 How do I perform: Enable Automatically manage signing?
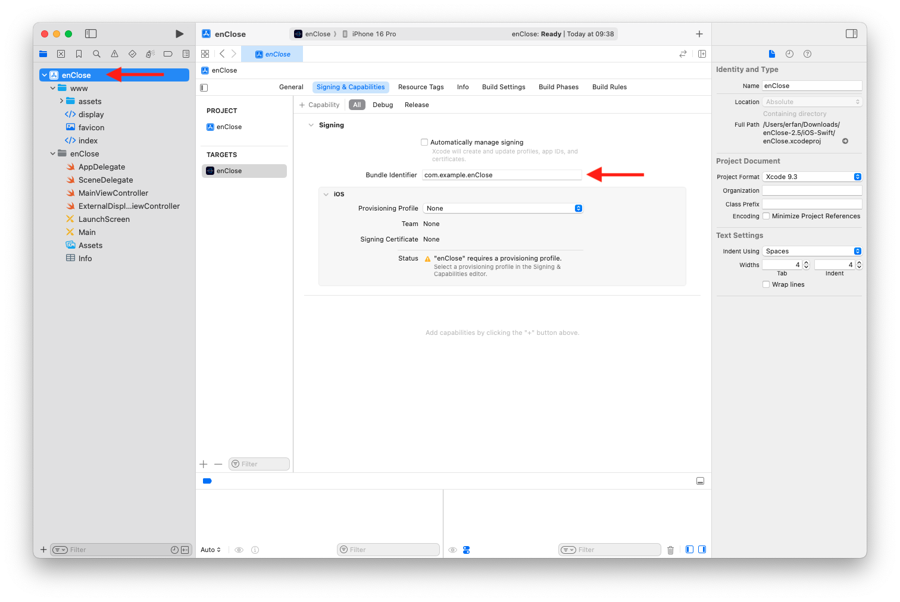tap(424, 142)
